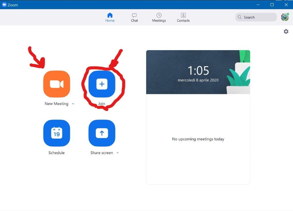Switch to the Home tab
Viewport: 293px width, 211px height.
coord(110,17)
